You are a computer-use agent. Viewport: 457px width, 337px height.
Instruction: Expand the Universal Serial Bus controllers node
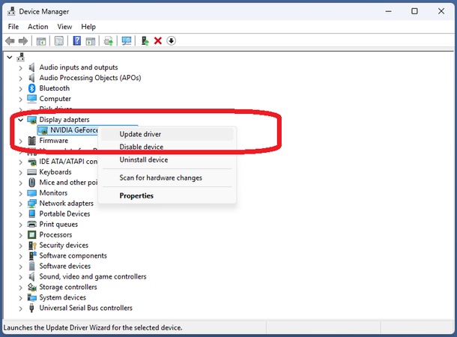tap(20, 308)
